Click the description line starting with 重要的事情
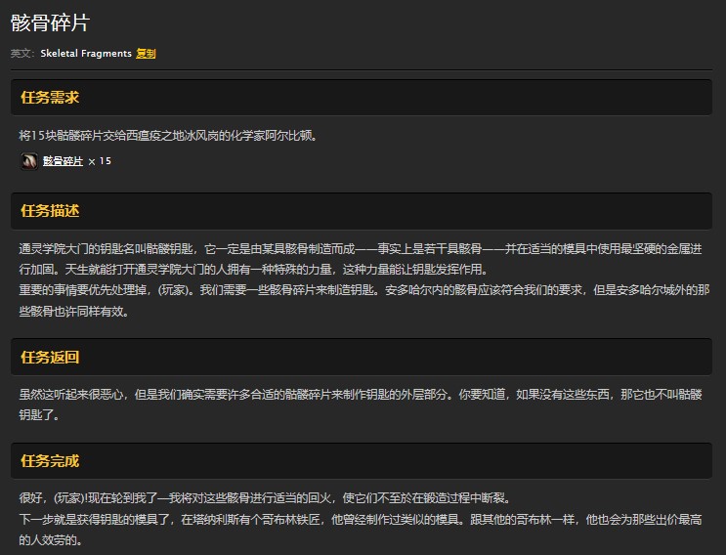726x555 pixels. click(362, 291)
